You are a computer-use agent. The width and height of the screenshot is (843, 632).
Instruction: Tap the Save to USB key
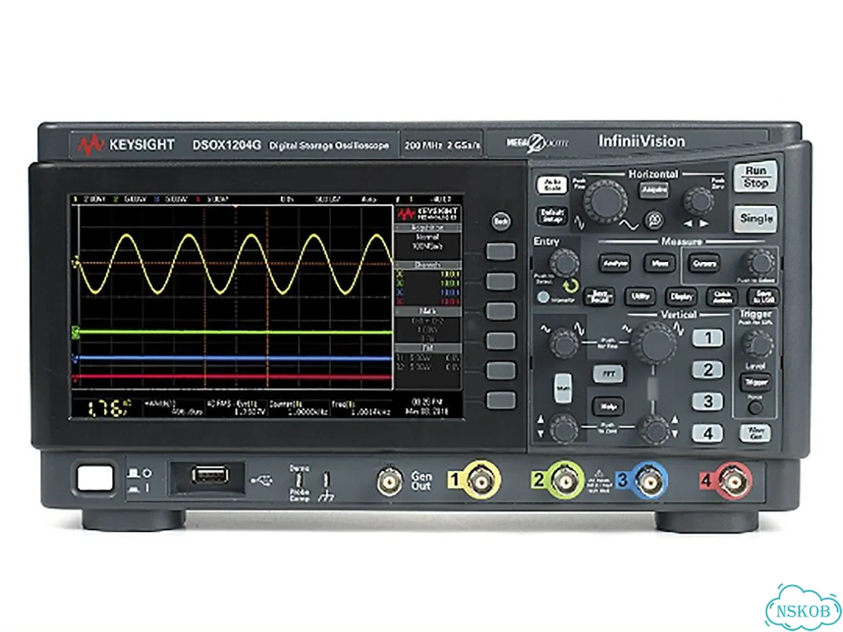coord(762,296)
